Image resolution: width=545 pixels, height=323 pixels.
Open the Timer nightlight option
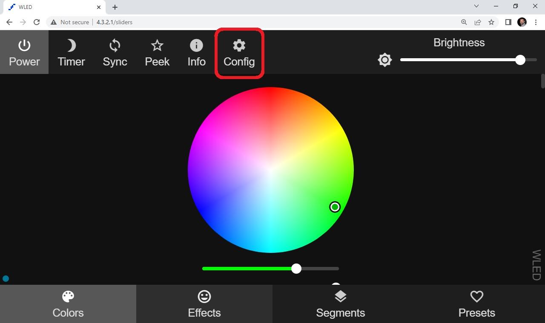tap(71, 53)
